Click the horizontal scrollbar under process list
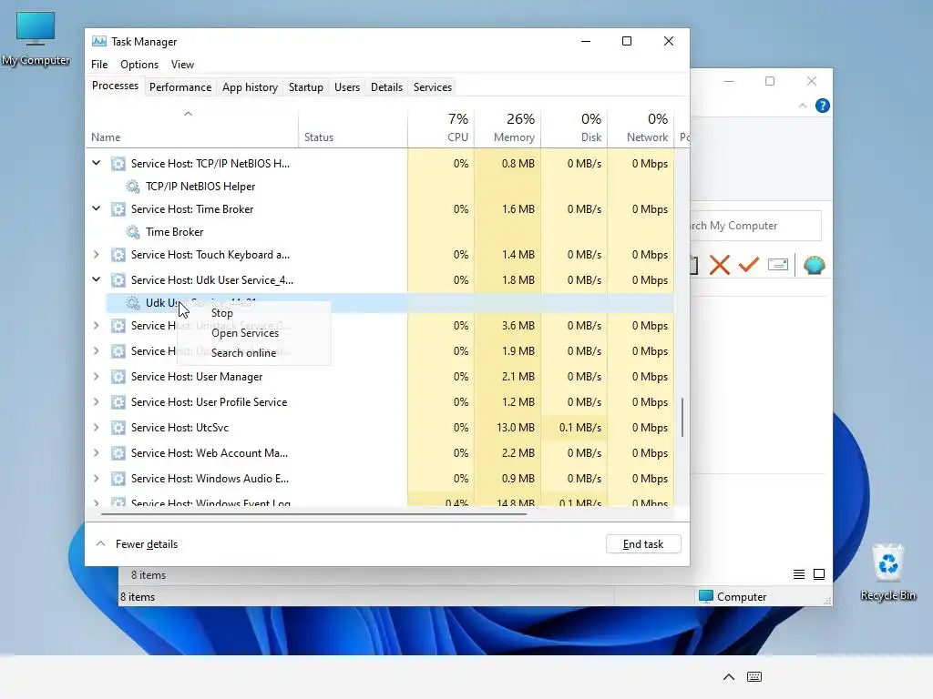Viewport: 933px width, 699px height. [313, 513]
